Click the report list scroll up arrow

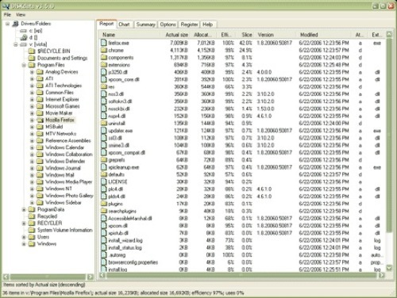[389, 34]
